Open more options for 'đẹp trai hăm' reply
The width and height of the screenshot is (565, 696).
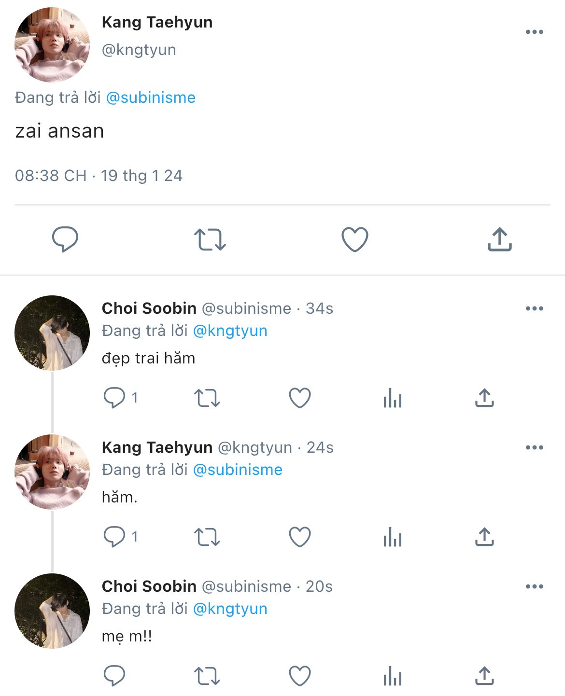534,308
